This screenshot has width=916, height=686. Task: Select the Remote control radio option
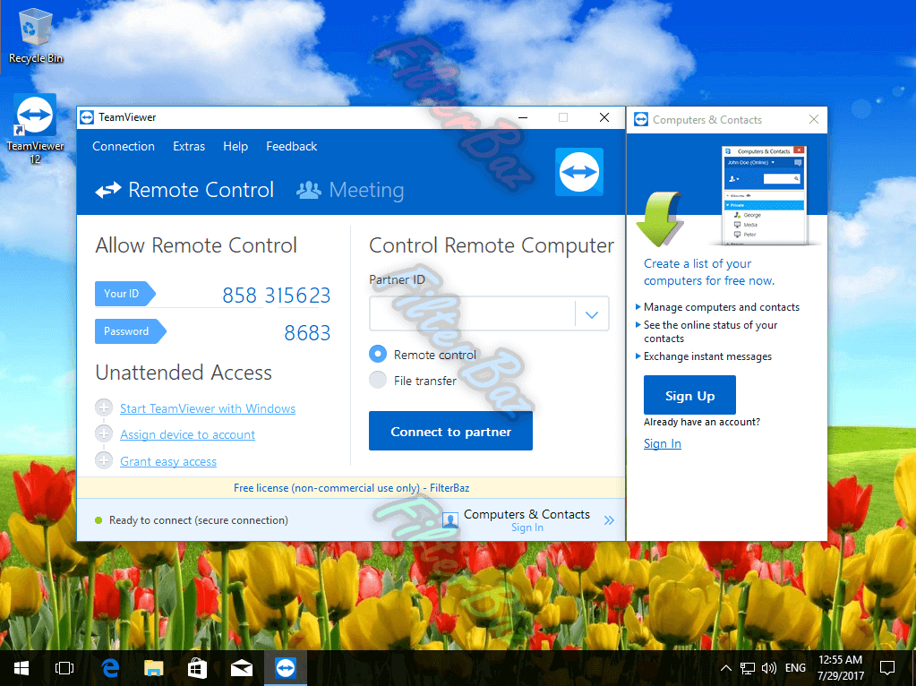click(378, 355)
